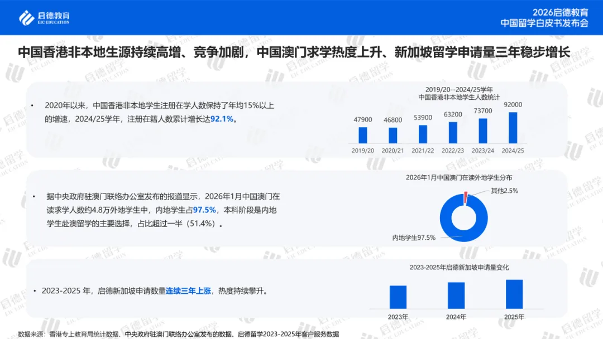603x339 pixels.
Task: Select the 2023/24 bar in Hong Kong chart
Action: (x=482, y=131)
